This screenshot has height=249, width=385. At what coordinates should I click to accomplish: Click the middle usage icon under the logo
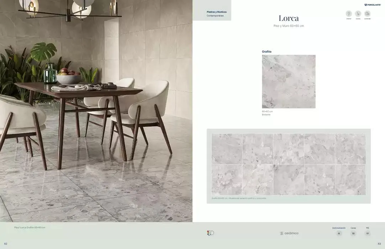point(358,14)
